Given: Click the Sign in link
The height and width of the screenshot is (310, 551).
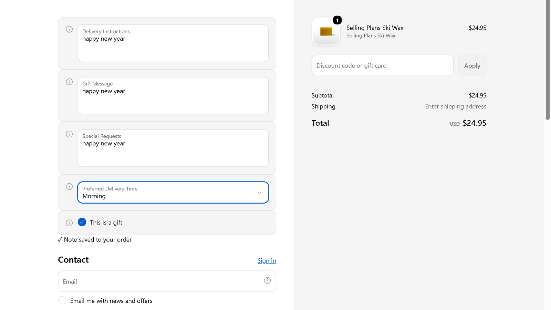Looking at the screenshot, I should point(267,261).
